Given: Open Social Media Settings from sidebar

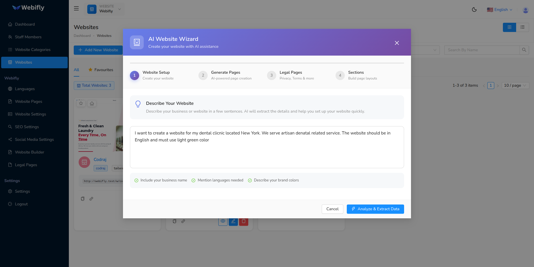Looking at the screenshot, I should [x=34, y=139].
